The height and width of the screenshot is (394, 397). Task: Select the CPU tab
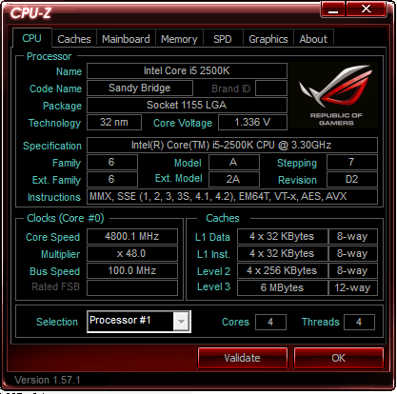(x=31, y=38)
